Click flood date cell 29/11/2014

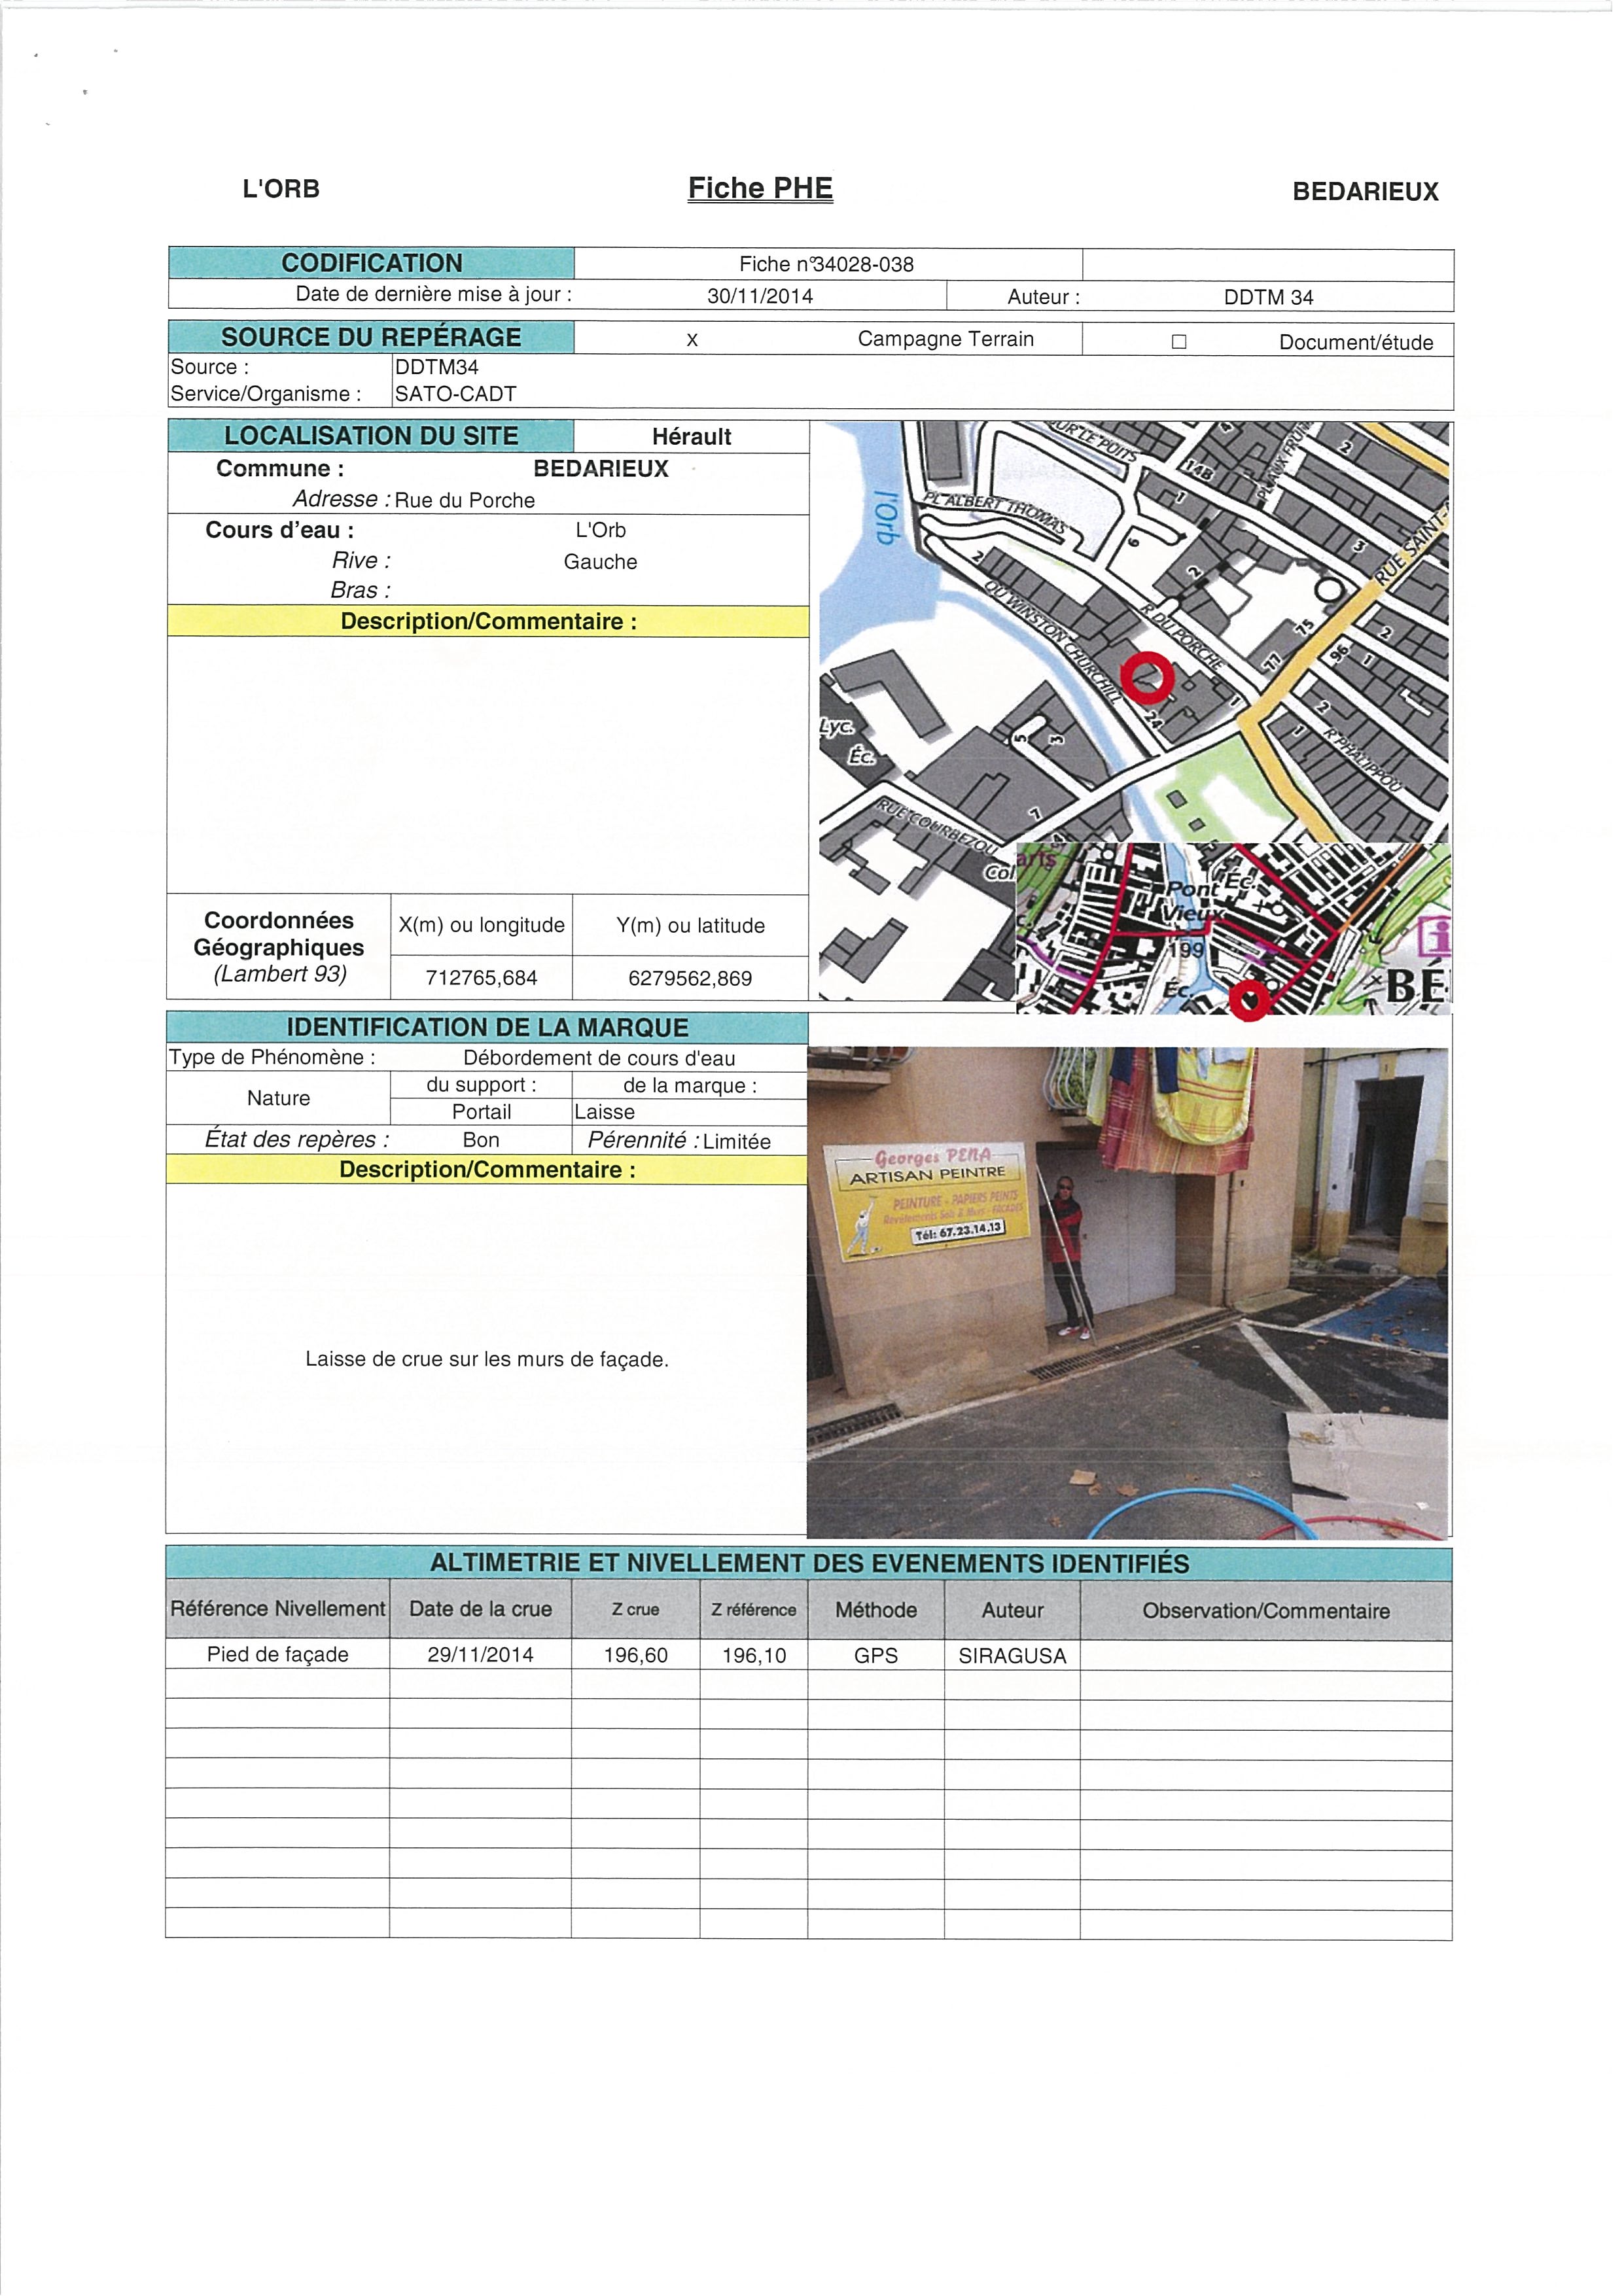coord(481,1655)
